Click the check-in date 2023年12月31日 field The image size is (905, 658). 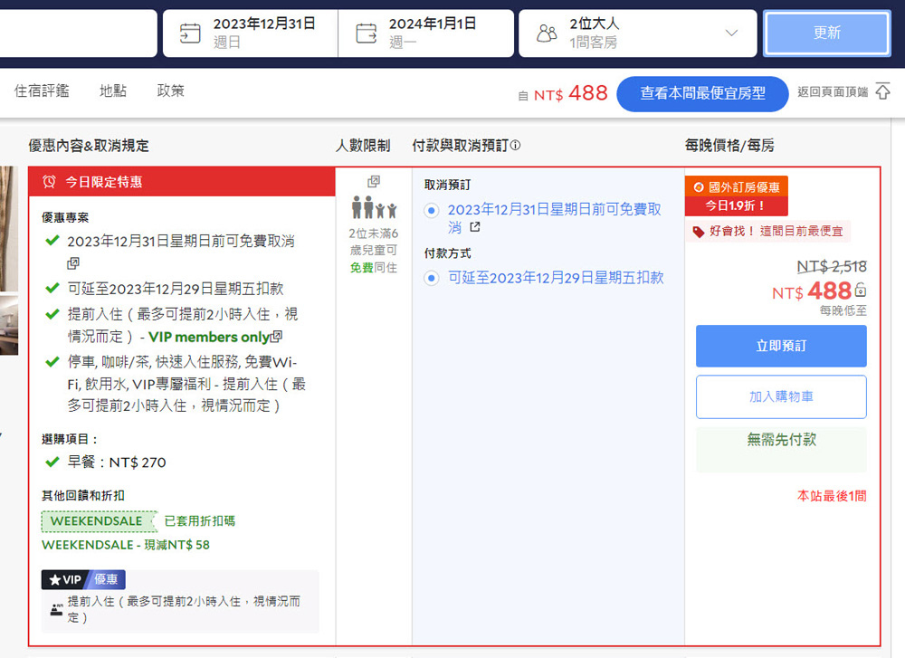pyautogui.click(x=251, y=33)
